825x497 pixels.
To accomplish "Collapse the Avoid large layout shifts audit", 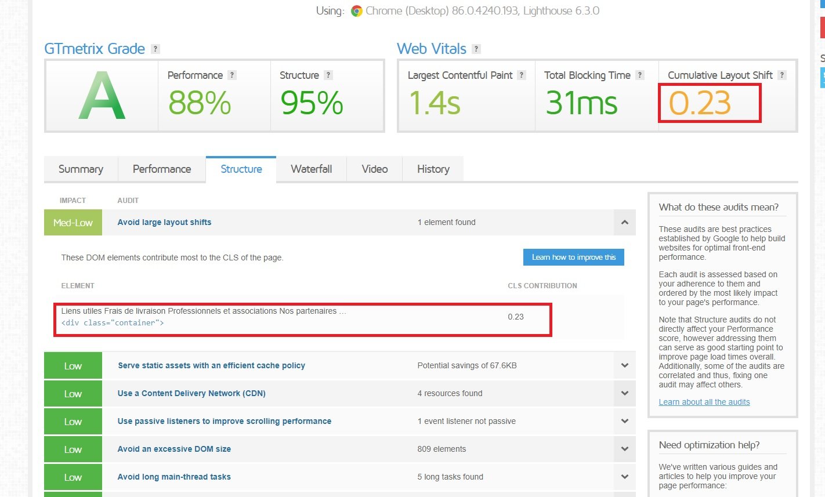I will pyautogui.click(x=625, y=222).
